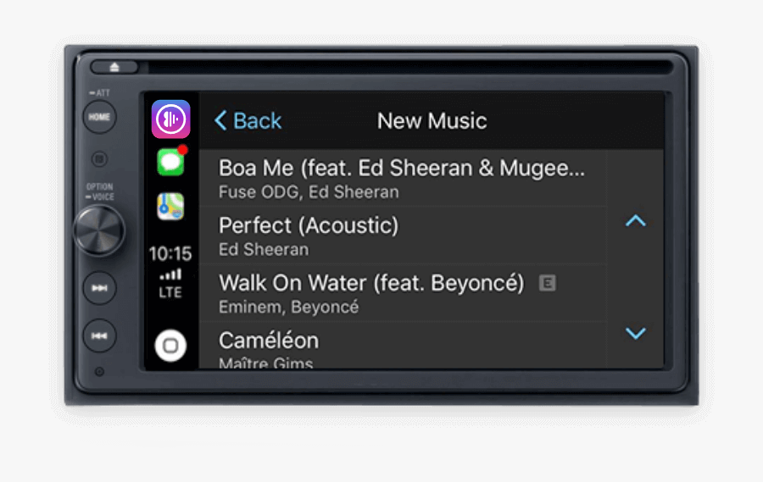
Task: Click the eject disc button
Action: (x=114, y=67)
